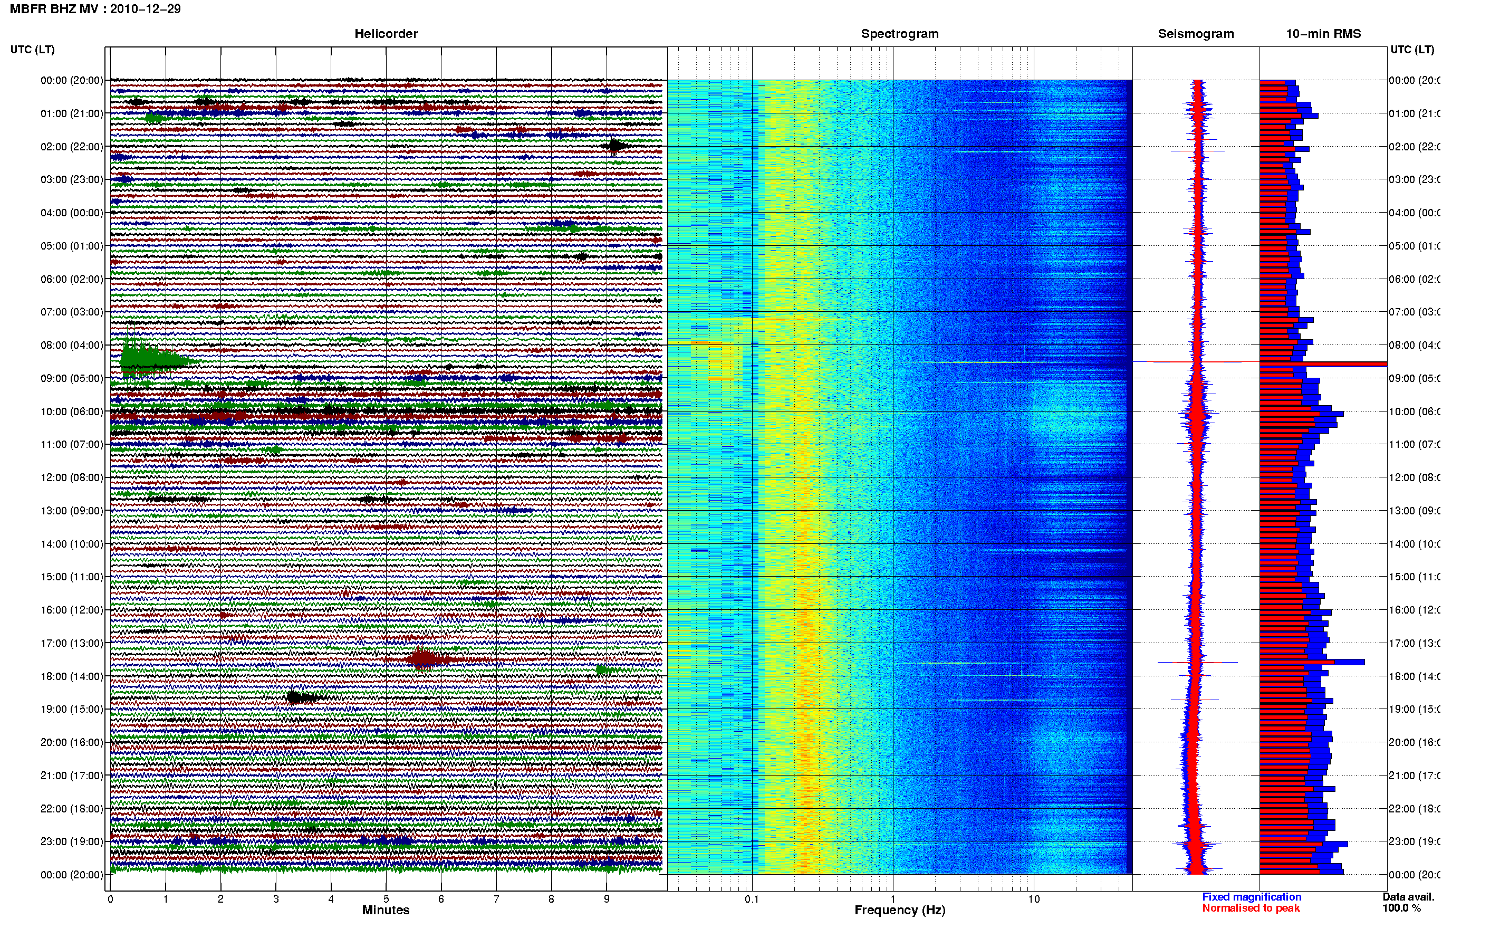The height and width of the screenshot is (938, 1500).
Task: Click the '0.1' frequency tick label
Action: (752, 899)
